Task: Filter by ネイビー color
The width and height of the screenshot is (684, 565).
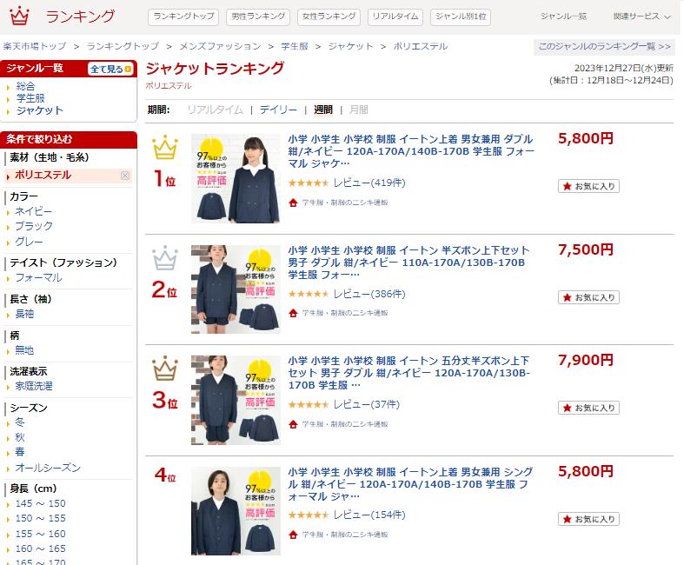Action: pos(33,211)
